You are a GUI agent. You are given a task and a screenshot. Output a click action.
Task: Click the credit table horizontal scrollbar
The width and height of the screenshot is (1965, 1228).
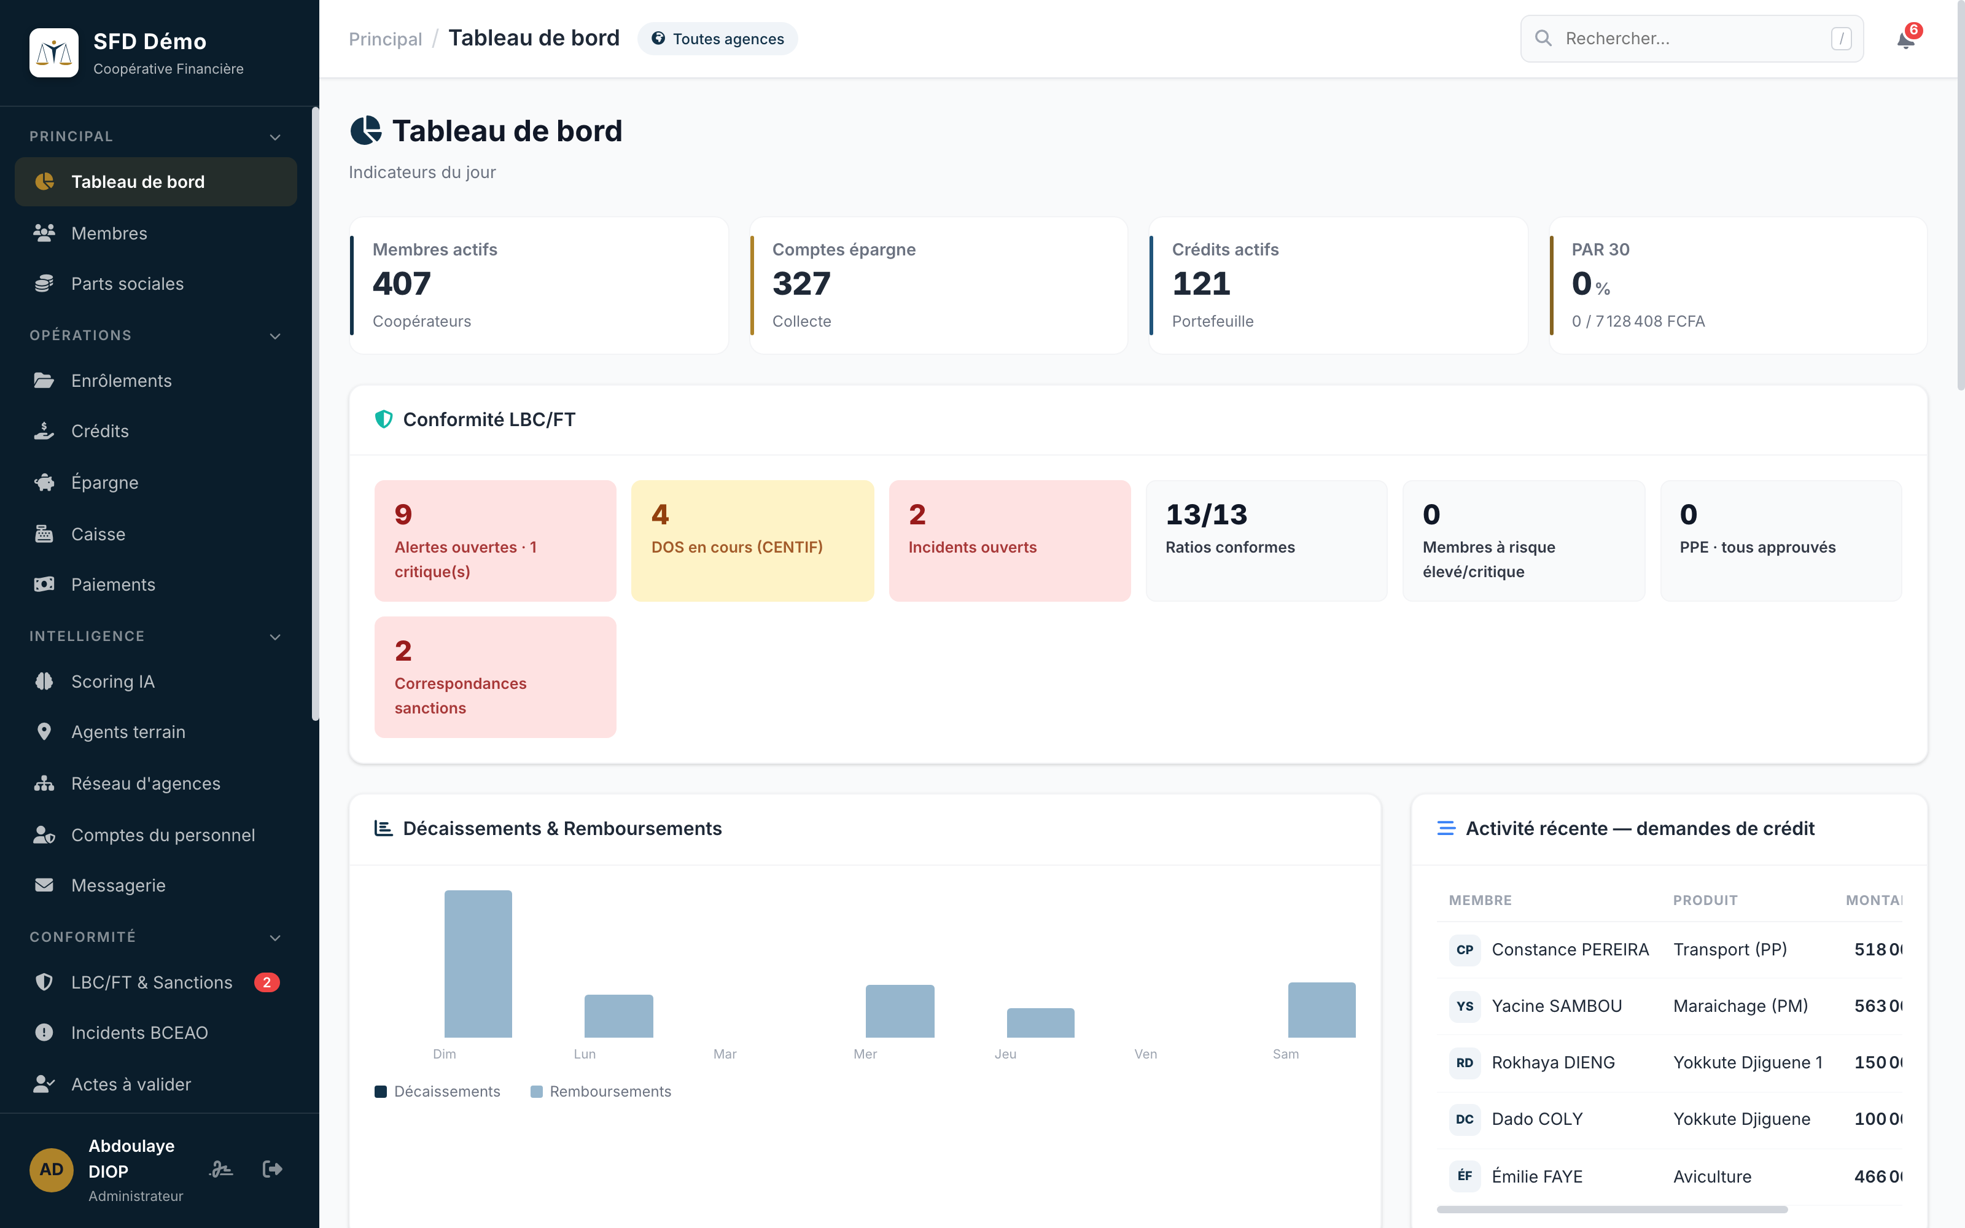point(1612,1210)
